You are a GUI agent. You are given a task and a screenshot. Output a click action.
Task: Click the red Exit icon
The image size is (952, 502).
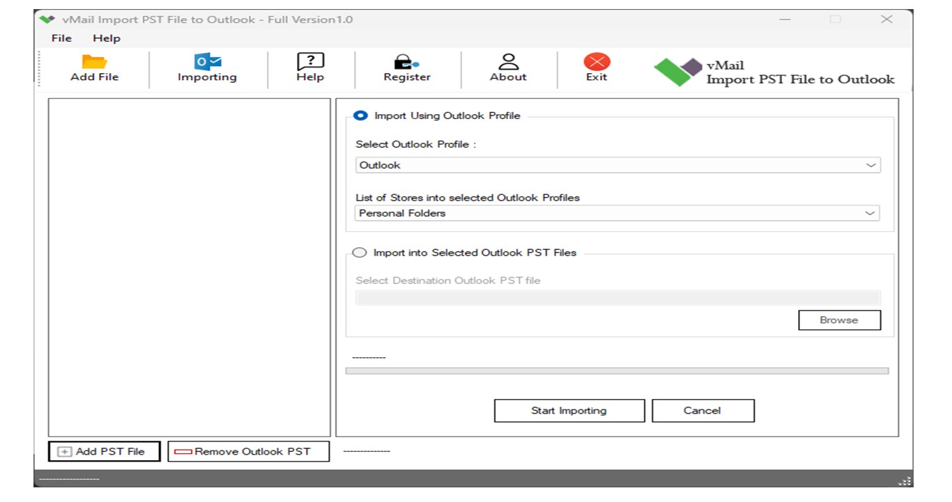[x=597, y=61]
